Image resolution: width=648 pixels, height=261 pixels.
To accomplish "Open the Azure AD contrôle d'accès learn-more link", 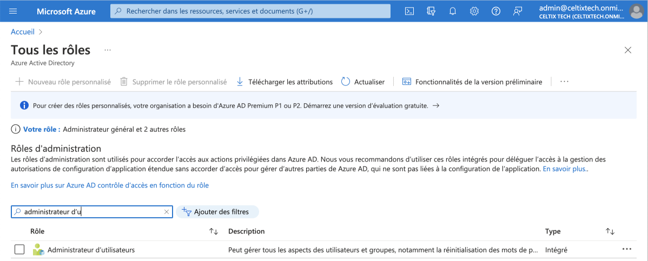I will (109, 185).
